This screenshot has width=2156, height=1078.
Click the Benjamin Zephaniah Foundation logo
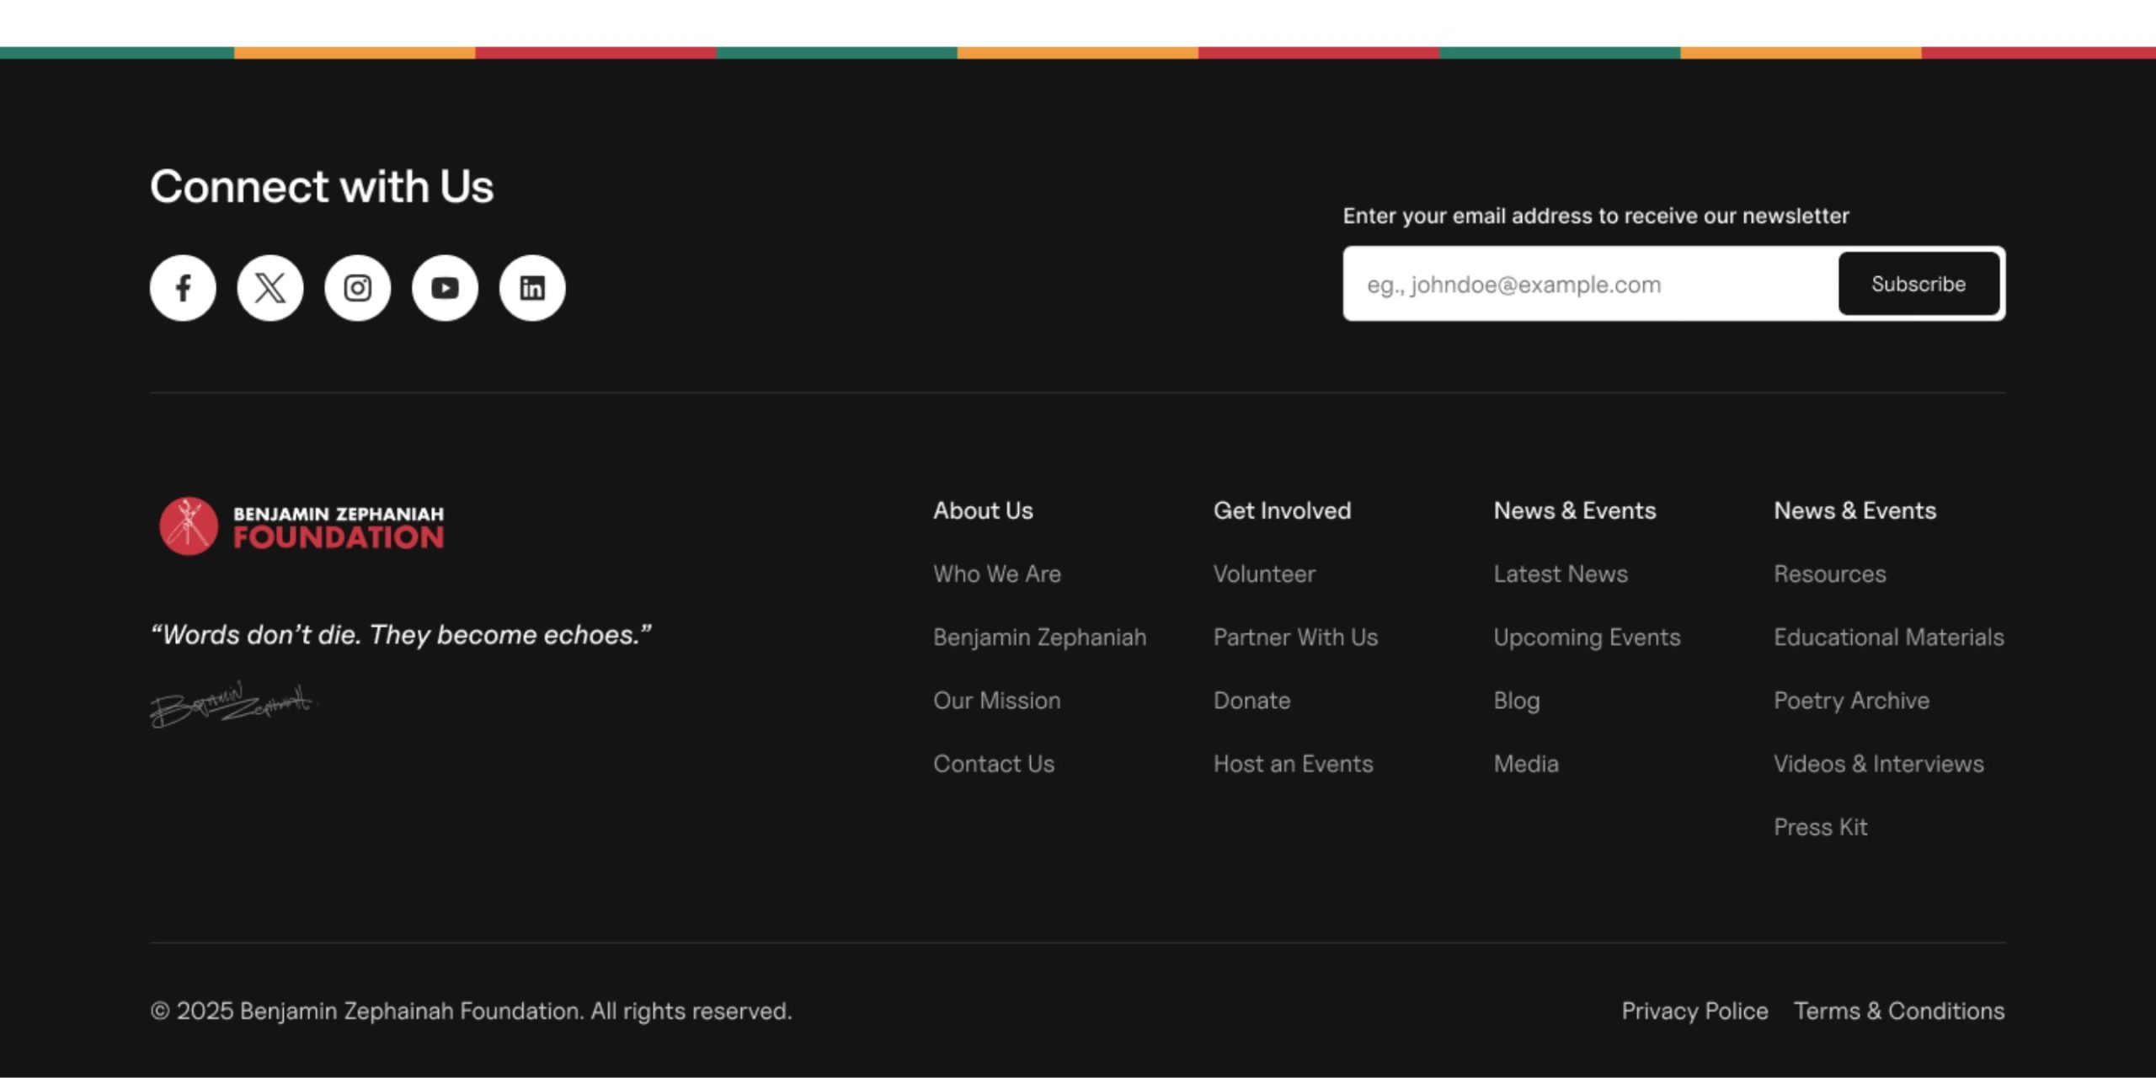coord(302,526)
